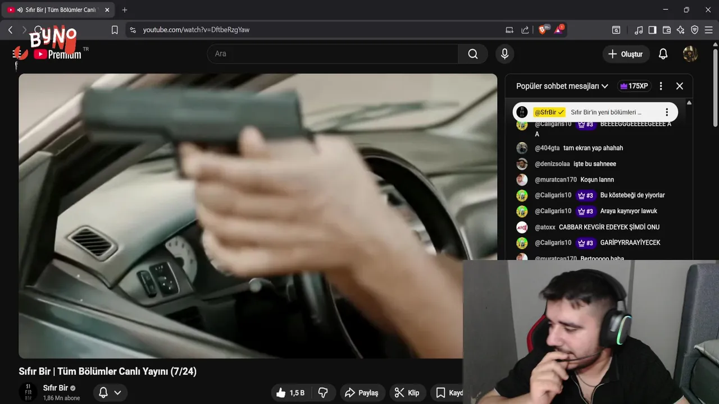Screen dimensions: 719x404
Task: Open the Sıfır Bir channel name link
Action: tap(56, 388)
